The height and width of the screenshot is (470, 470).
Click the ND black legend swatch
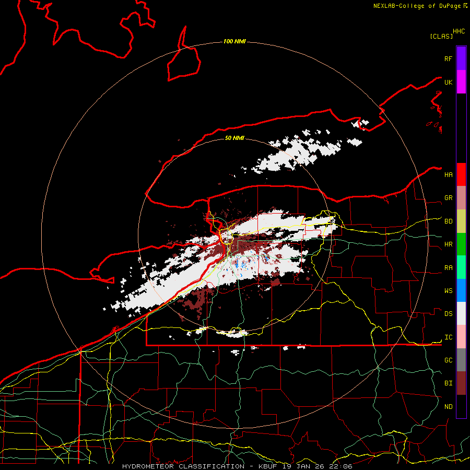click(x=461, y=406)
